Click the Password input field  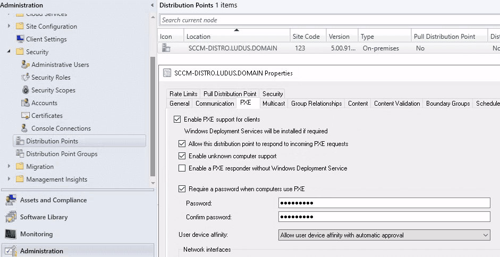pos(384,203)
